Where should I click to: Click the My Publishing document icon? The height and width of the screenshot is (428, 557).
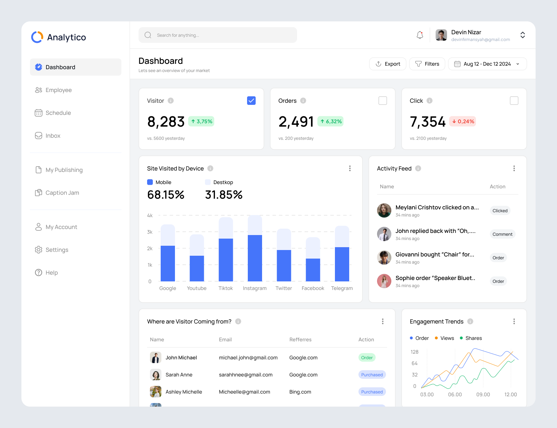coord(39,170)
